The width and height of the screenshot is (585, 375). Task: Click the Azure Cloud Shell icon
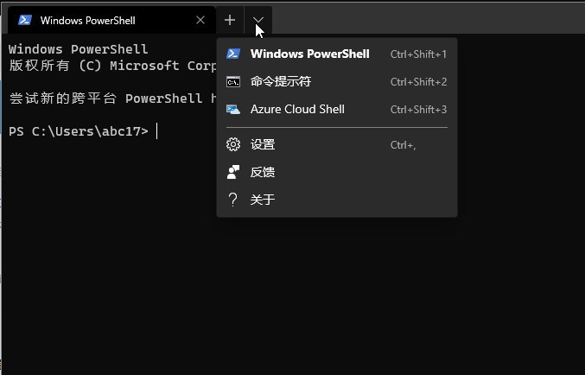click(232, 110)
